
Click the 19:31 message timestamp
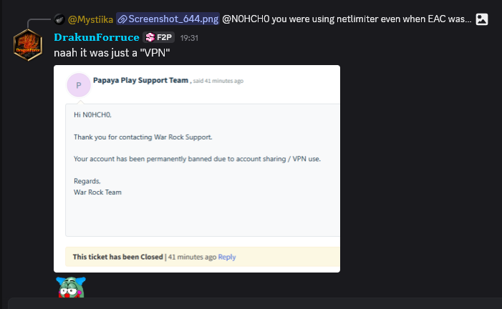(189, 38)
